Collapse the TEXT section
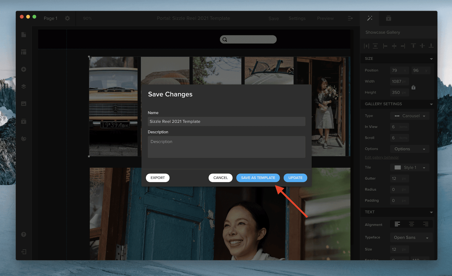The image size is (452, 276). point(431,212)
